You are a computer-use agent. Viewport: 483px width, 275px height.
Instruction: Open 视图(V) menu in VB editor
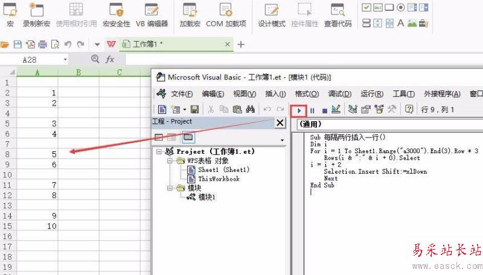(245, 94)
